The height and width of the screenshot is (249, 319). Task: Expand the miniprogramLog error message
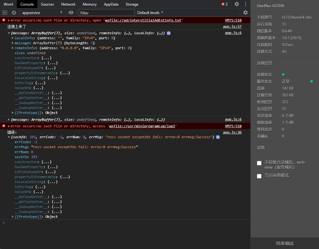click(x=9, y=126)
